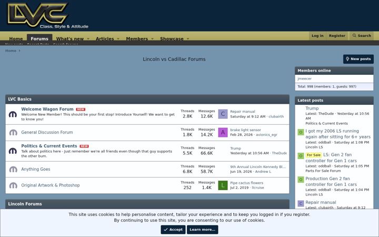Screen dimensions: 379x237
Task: Open avionics_egr's avatar in General Discussion row
Action: pyautogui.click(x=223, y=132)
